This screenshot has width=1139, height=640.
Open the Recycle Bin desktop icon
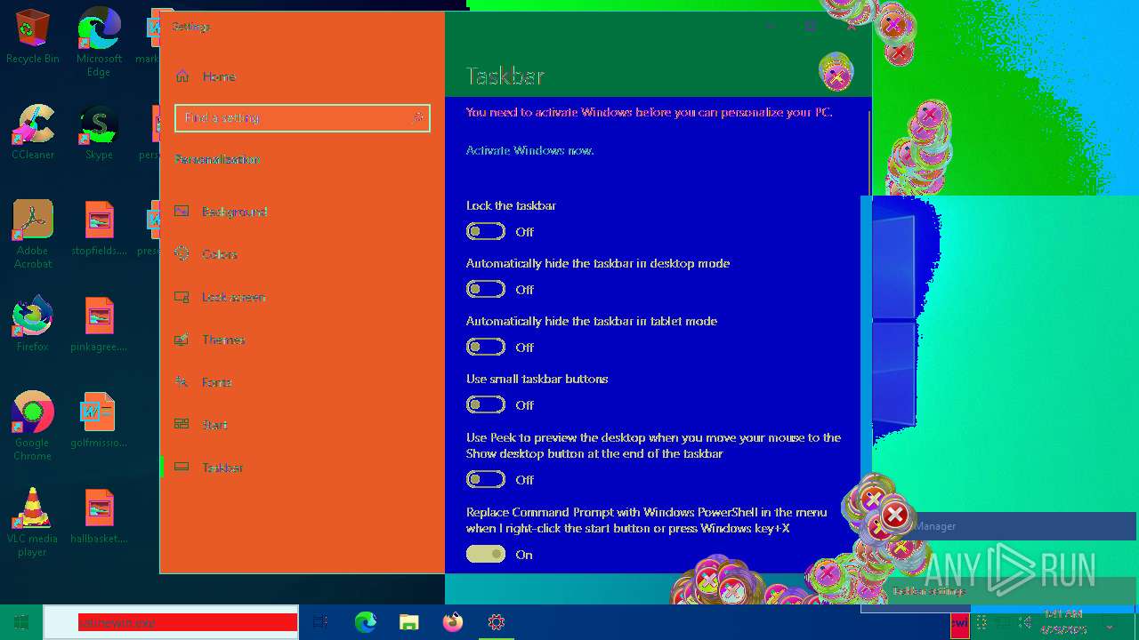[33, 36]
